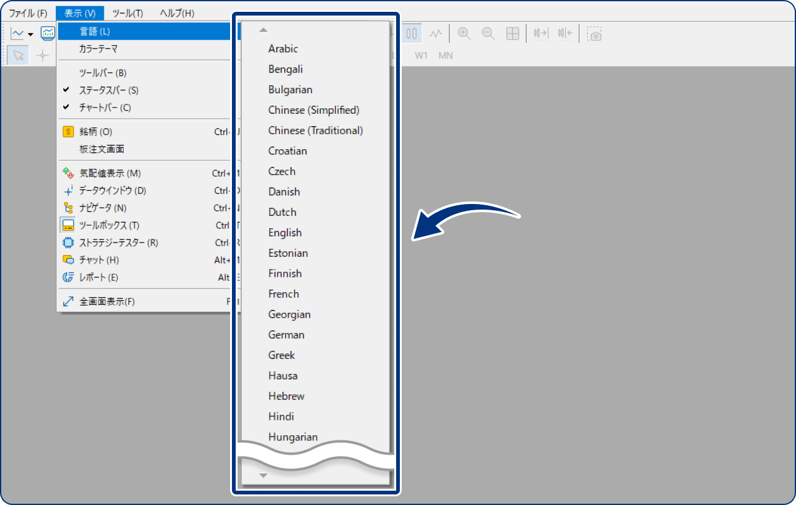This screenshot has width=796, height=505.
Task: Expand the ツールバー (B) submenu
Action: pyautogui.click(x=103, y=73)
